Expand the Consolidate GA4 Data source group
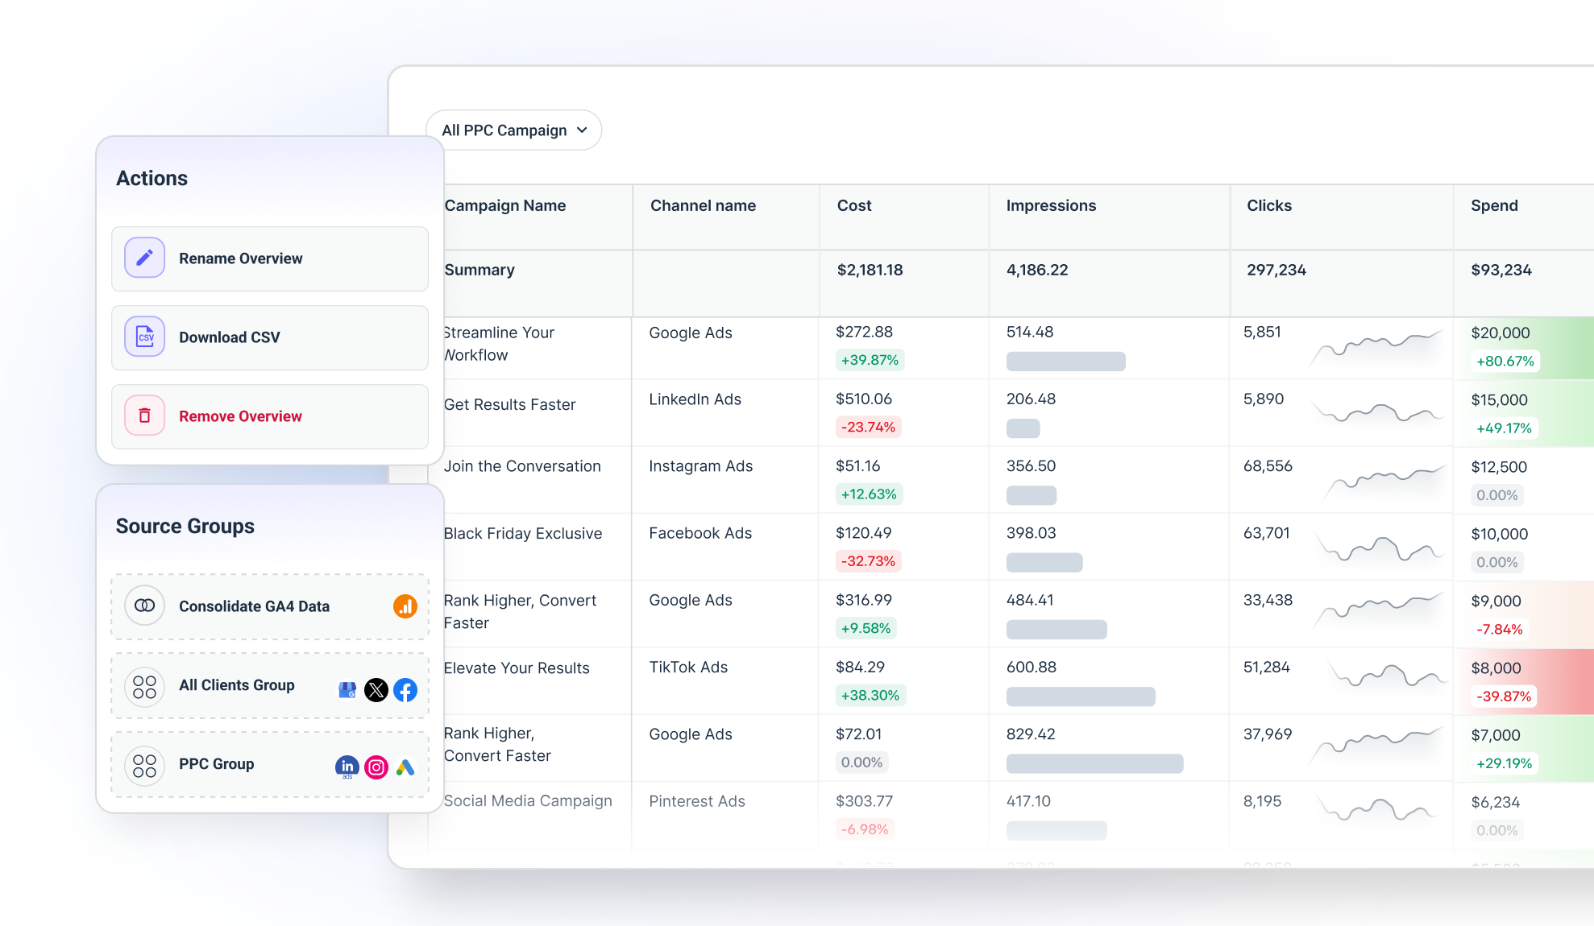Screen dimensions: 1594x926 (255, 606)
